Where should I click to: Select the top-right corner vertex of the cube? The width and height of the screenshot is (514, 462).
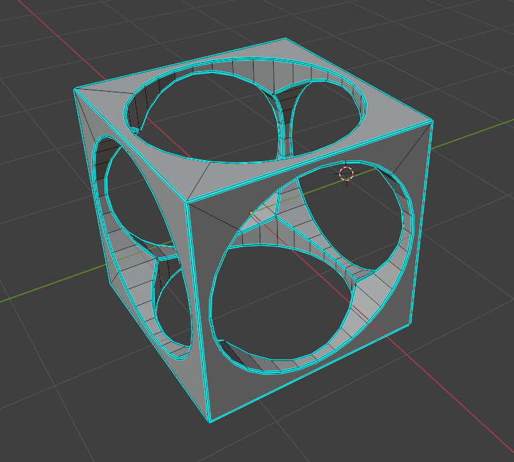(431, 122)
